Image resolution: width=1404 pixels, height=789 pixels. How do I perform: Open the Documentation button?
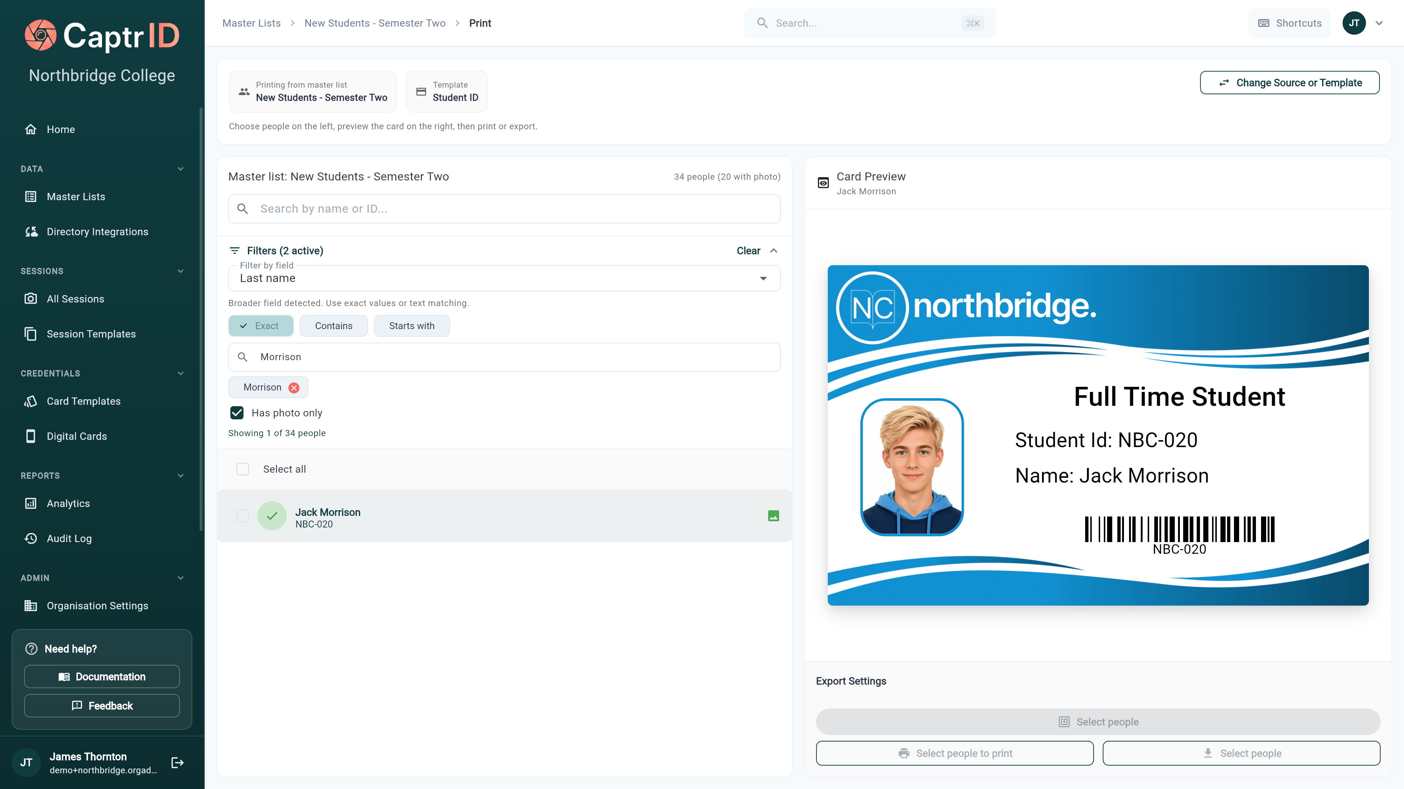pos(102,676)
